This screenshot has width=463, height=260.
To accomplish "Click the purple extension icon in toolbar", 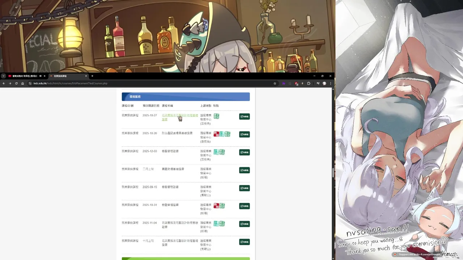I will pos(284,83).
